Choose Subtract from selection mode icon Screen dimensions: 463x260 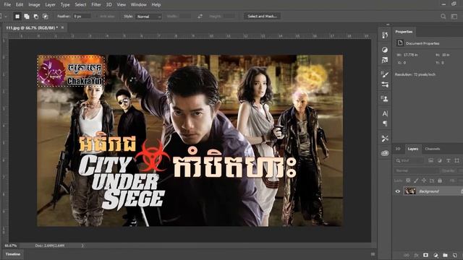click(x=36, y=17)
